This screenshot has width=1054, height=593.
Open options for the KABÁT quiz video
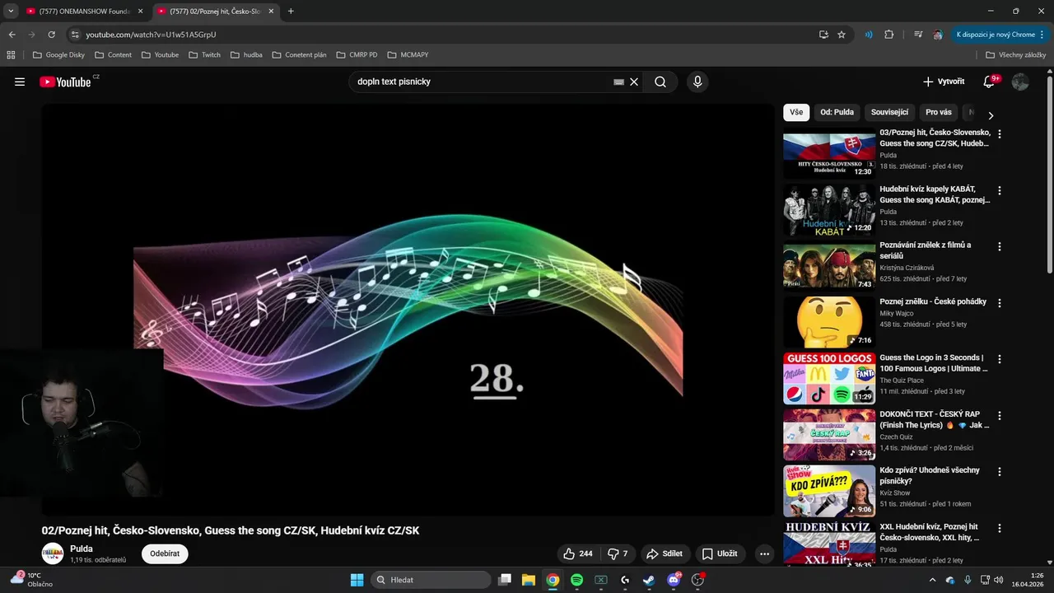pyautogui.click(x=1000, y=190)
